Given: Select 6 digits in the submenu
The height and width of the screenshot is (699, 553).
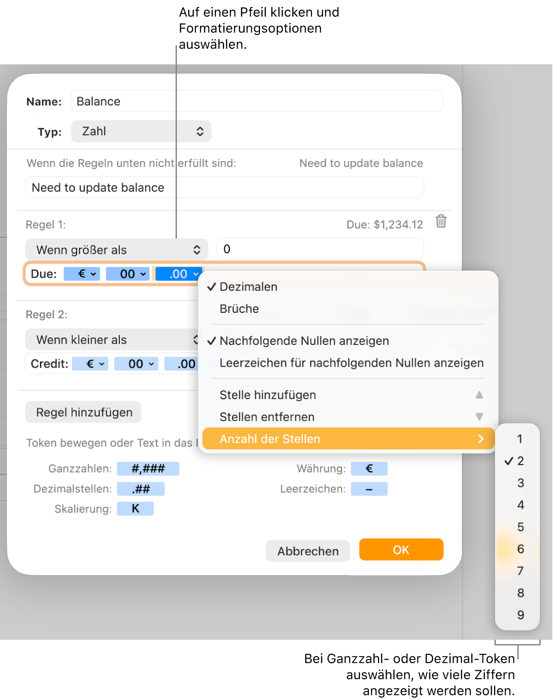Looking at the screenshot, I should click(518, 549).
